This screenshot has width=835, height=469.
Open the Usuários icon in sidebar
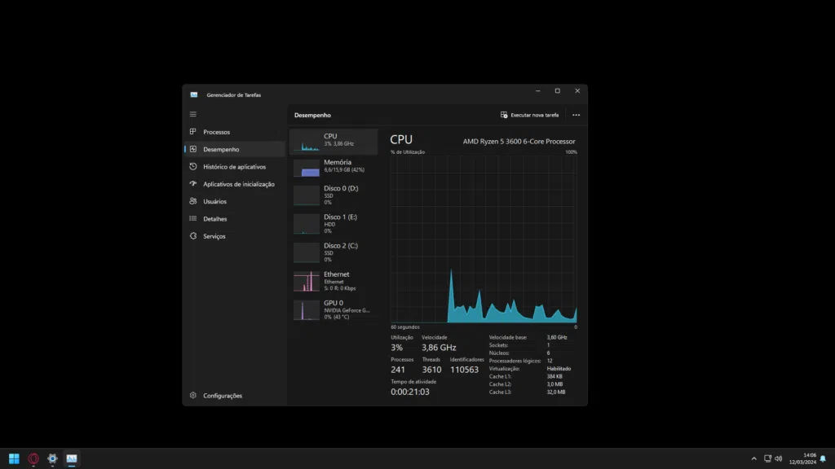pyautogui.click(x=193, y=201)
